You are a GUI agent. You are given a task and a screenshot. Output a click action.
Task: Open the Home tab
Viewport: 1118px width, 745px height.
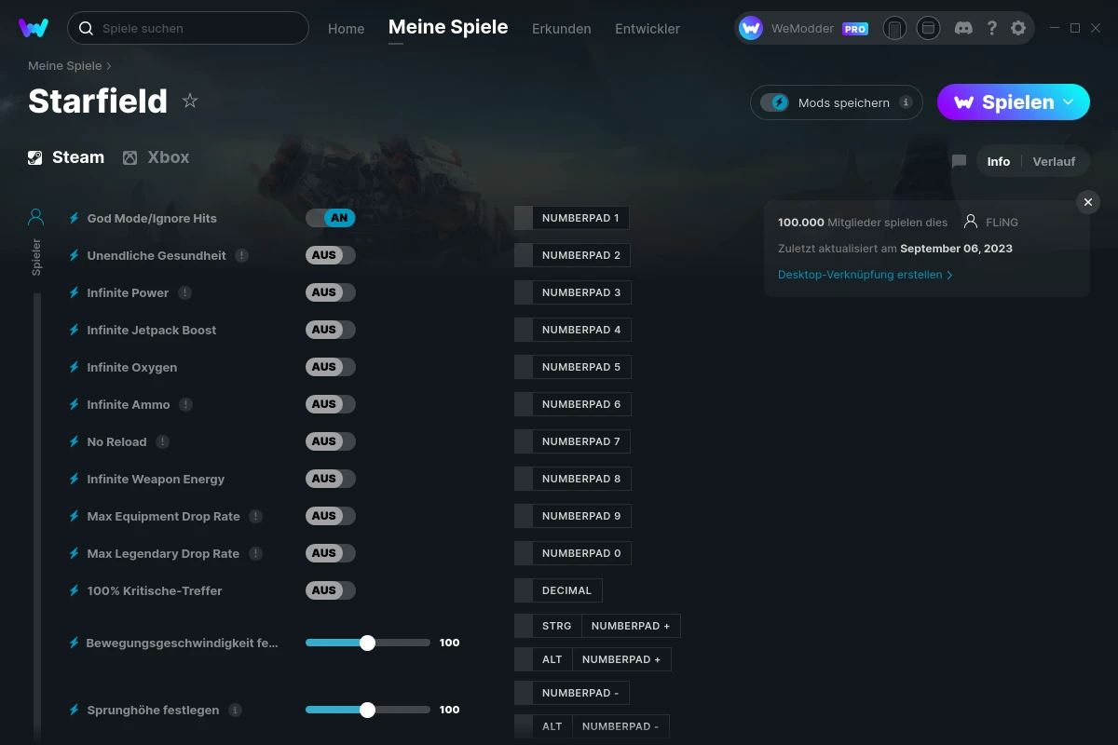coord(346,29)
